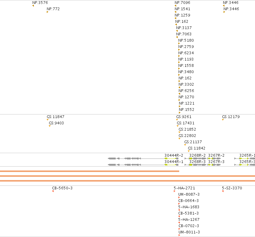This screenshot has width=255, height=237.
Task: Select the NP:1221 label
Action: 187,103
